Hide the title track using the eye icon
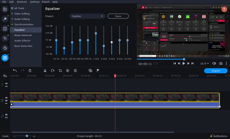Screen dimensions: 230x139 [x=6, y=83]
